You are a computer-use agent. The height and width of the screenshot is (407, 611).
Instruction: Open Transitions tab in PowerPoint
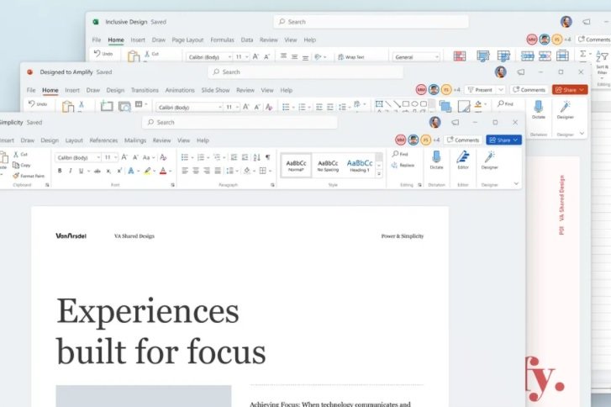145,90
